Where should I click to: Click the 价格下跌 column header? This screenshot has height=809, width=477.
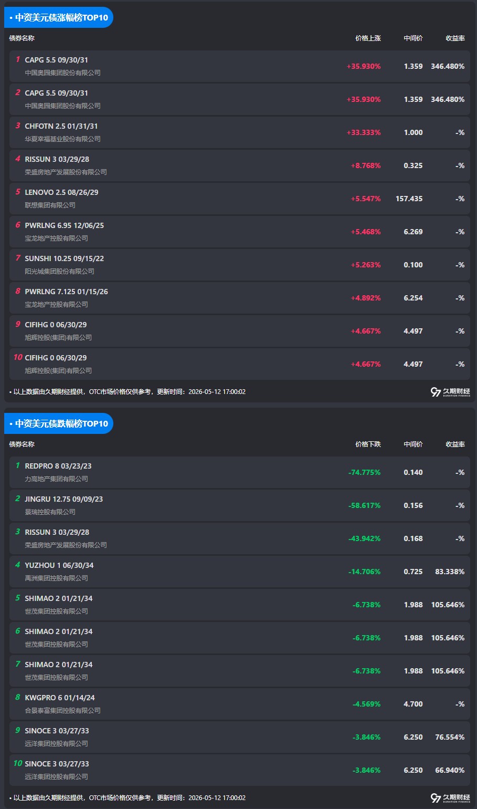368,444
